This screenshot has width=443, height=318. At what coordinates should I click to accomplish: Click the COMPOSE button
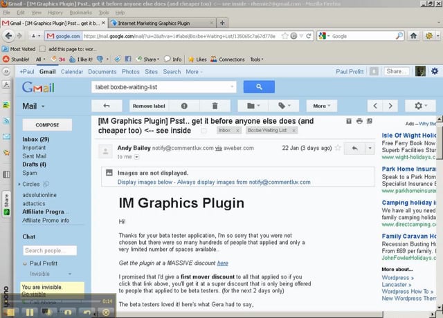47,125
